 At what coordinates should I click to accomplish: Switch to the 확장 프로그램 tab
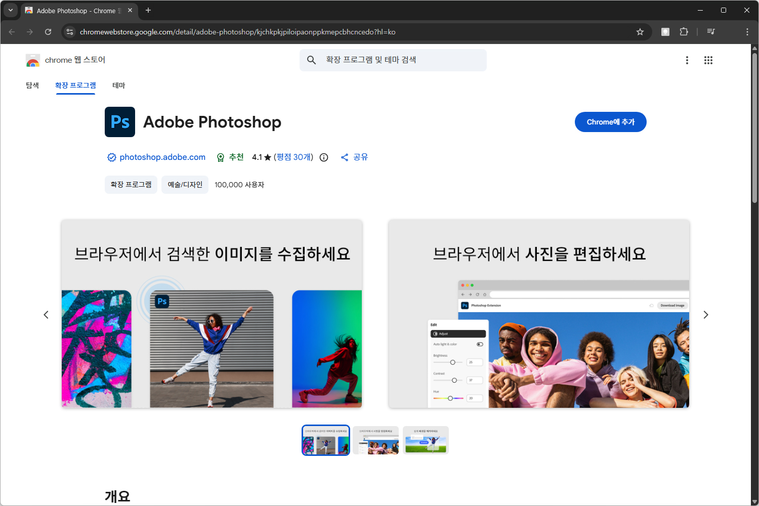[x=75, y=86]
